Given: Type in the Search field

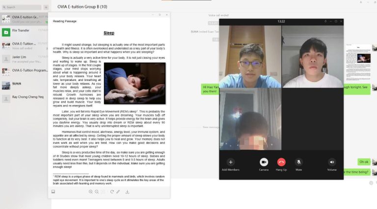Looking at the screenshot, I should coord(22,7).
